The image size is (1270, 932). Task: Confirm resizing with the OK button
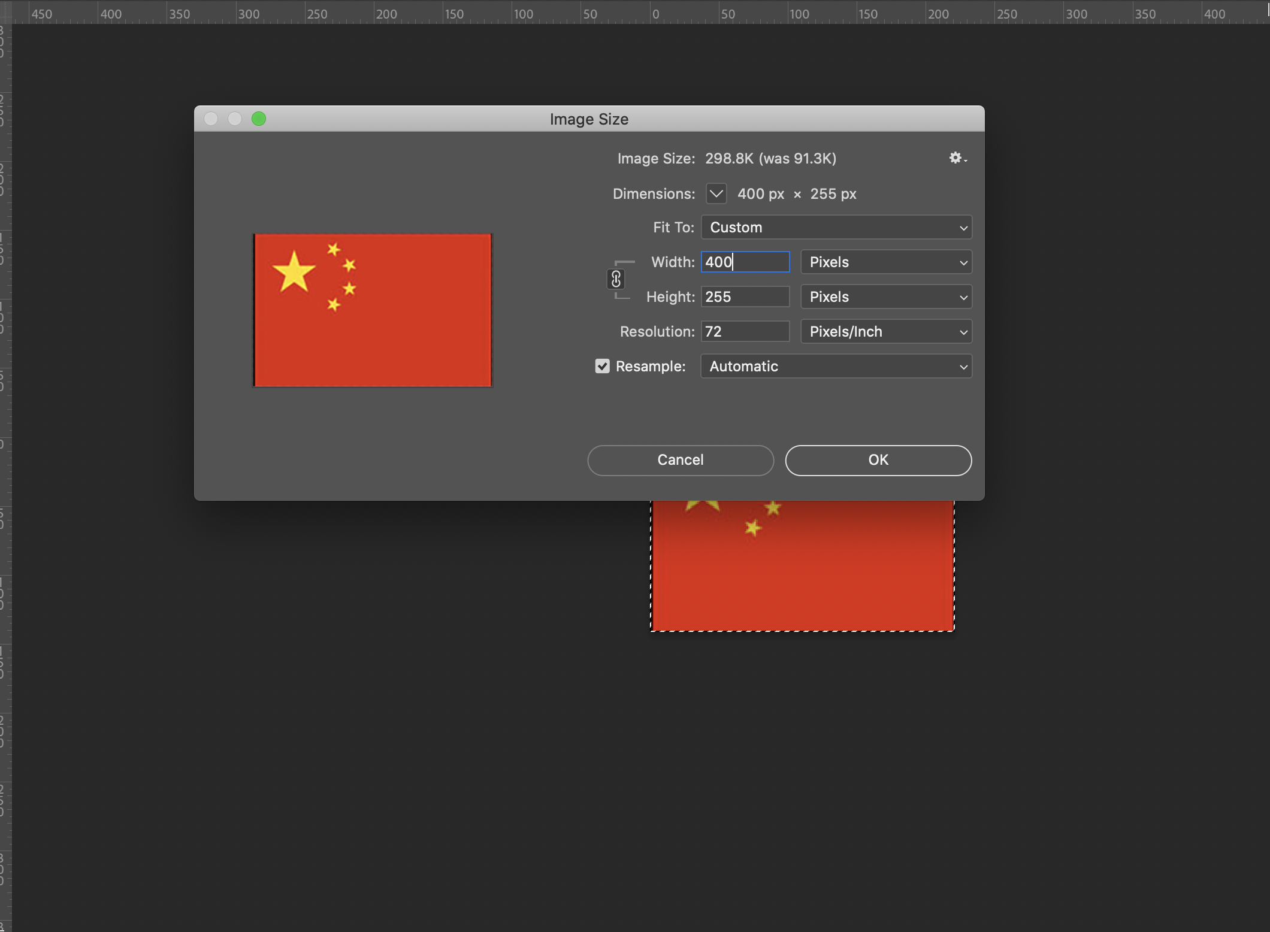(878, 460)
